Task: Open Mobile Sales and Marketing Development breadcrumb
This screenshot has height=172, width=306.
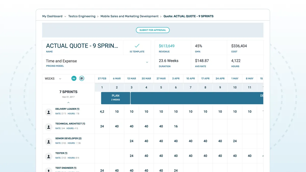Action: (130, 16)
